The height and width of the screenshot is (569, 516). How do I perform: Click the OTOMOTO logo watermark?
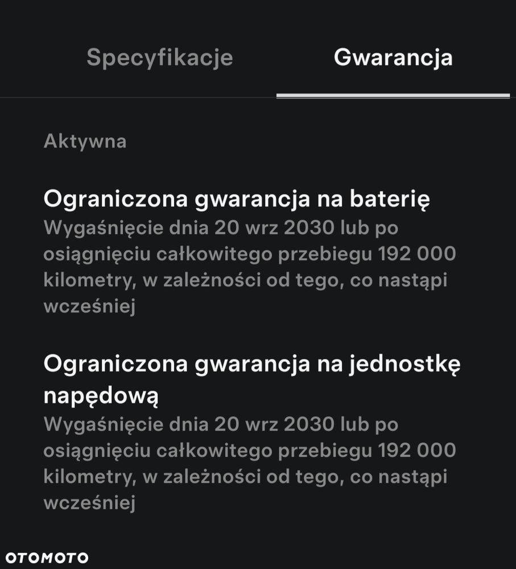click(x=47, y=558)
